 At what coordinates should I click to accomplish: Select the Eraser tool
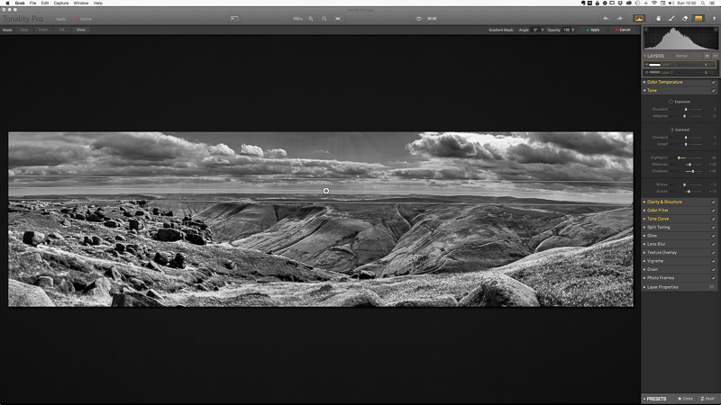(x=684, y=18)
